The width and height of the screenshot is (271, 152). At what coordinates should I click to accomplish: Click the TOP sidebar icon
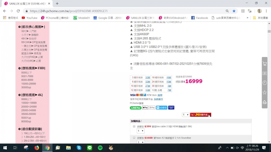pyautogui.click(x=265, y=102)
